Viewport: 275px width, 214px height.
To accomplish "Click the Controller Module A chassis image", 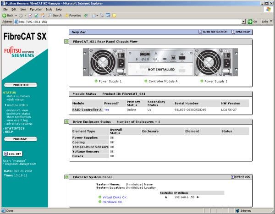I will [160, 56].
